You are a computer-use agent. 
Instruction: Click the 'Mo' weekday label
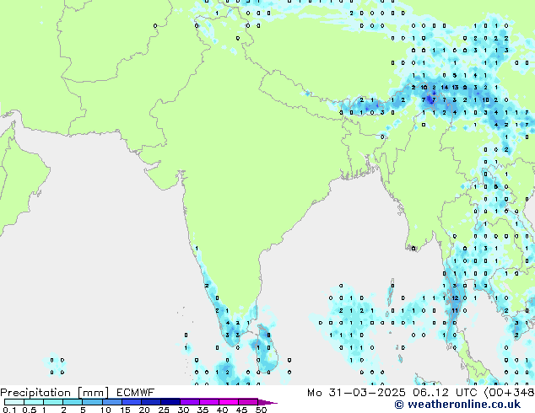pyautogui.click(x=315, y=393)
